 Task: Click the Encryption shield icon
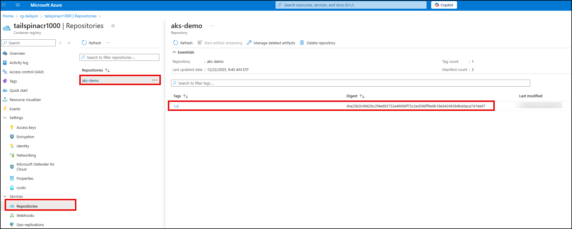(x=12, y=137)
